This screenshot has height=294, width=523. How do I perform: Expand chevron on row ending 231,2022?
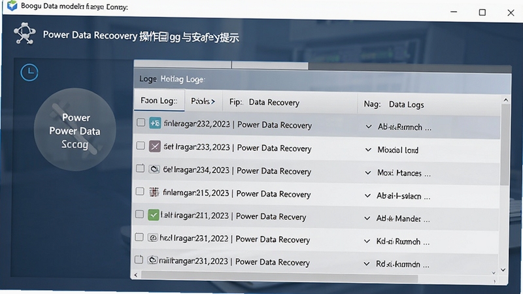coord(367,241)
